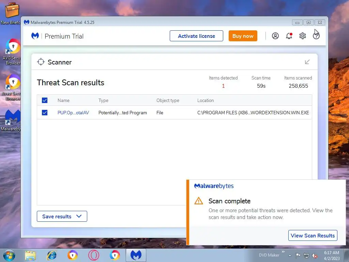349x262 pixels.
Task: Click the Malwarebytes taskbar button
Action: (x=136, y=255)
